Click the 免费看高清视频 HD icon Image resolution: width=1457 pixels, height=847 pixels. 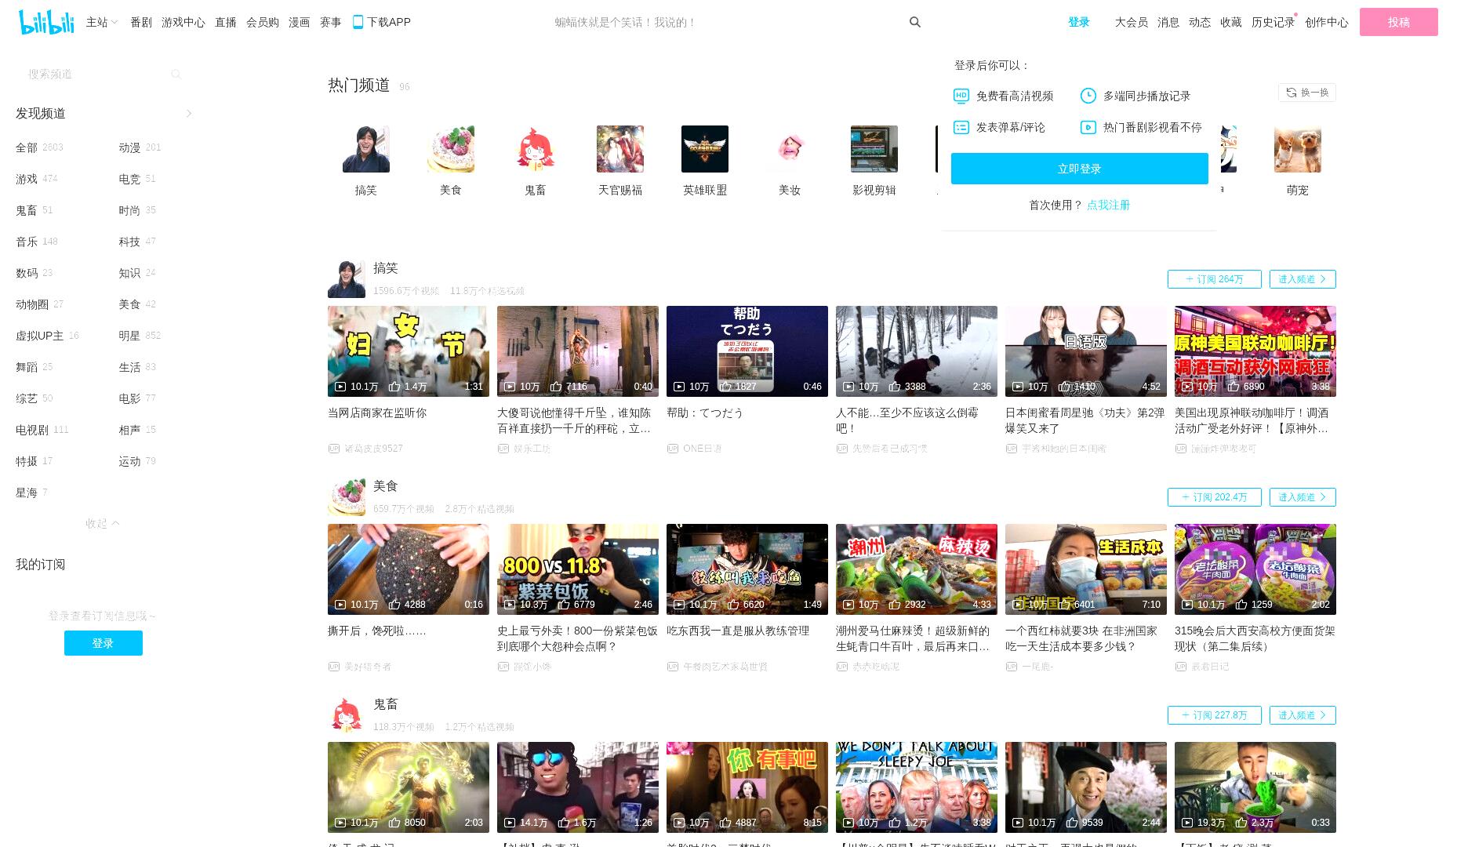point(961,96)
